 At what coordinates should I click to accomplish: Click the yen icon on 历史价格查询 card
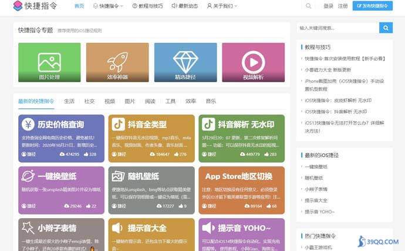pyautogui.click(x=28, y=125)
